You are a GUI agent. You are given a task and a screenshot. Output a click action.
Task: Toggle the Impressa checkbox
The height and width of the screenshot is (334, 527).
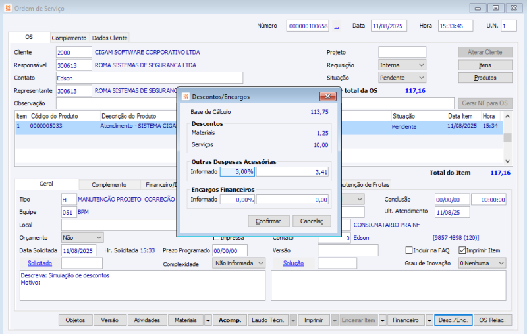point(217,238)
